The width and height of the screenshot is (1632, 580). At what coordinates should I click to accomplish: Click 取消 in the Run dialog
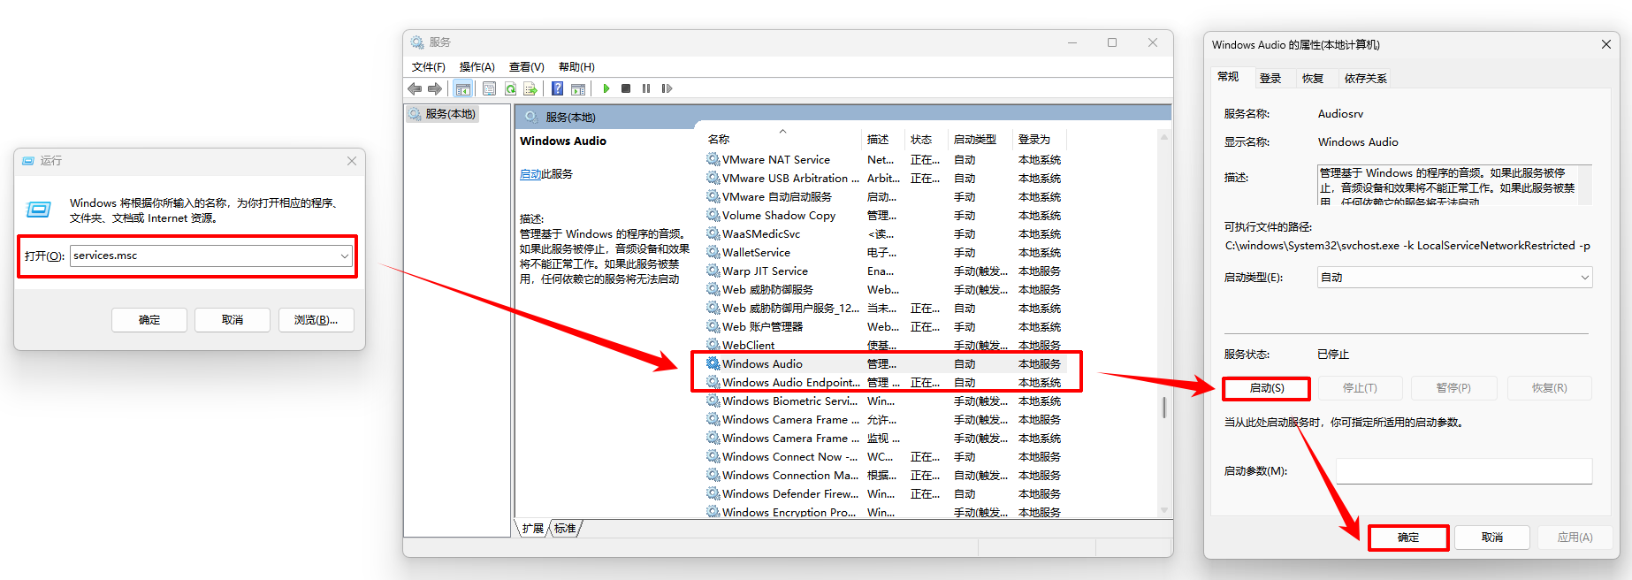233,320
